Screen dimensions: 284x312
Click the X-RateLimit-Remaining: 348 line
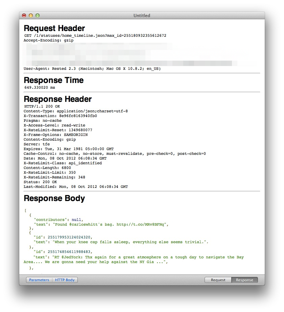point(54,177)
